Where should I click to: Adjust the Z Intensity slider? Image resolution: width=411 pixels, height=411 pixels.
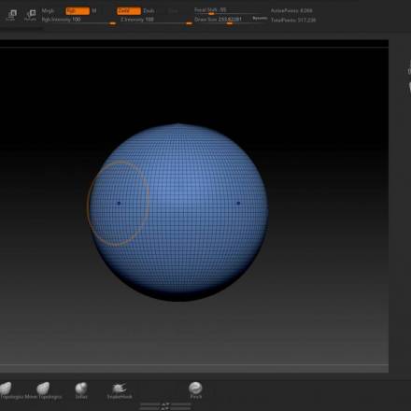click(x=156, y=20)
